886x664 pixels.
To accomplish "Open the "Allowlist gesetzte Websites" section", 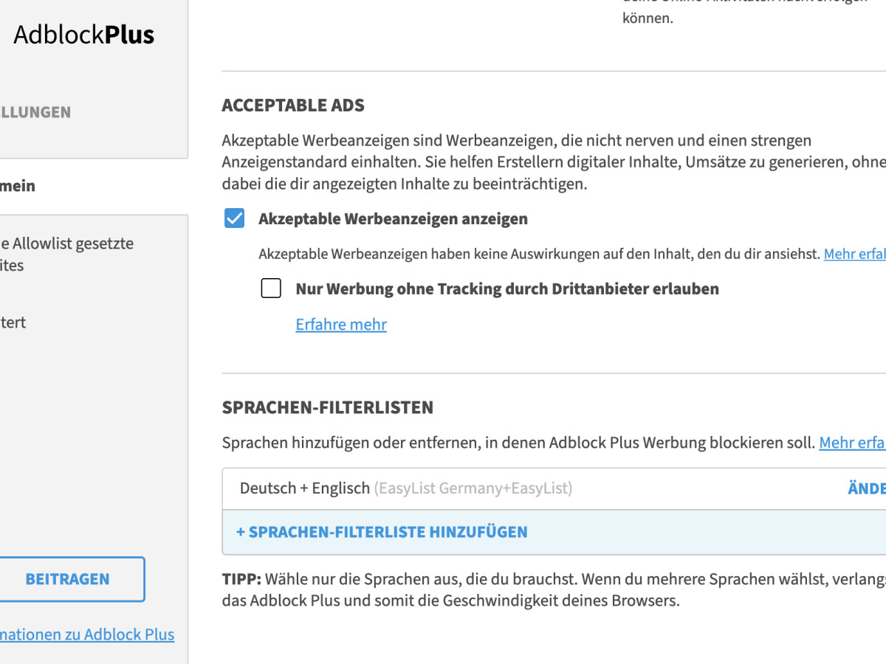I will click(66, 254).
